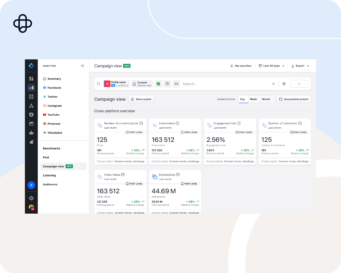The width and height of the screenshot is (341, 273).
Task: Collapse the Analytics side panel
Action: click(83, 66)
